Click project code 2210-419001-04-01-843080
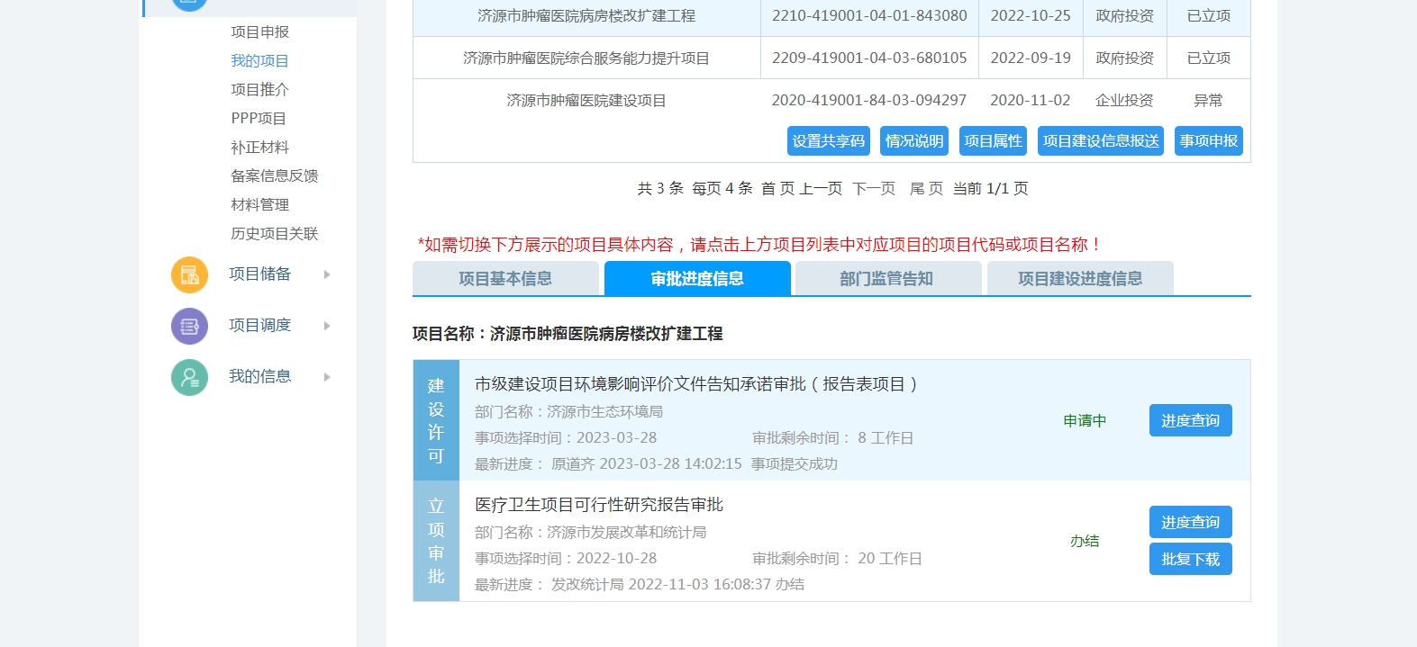The height and width of the screenshot is (647, 1417). [869, 16]
